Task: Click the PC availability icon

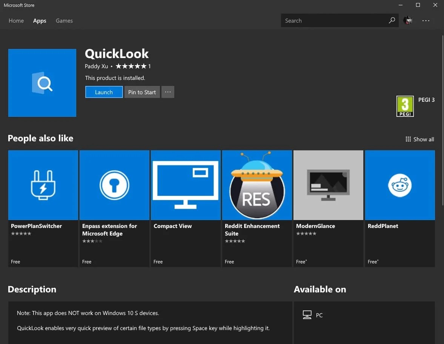Action: (x=306, y=315)
